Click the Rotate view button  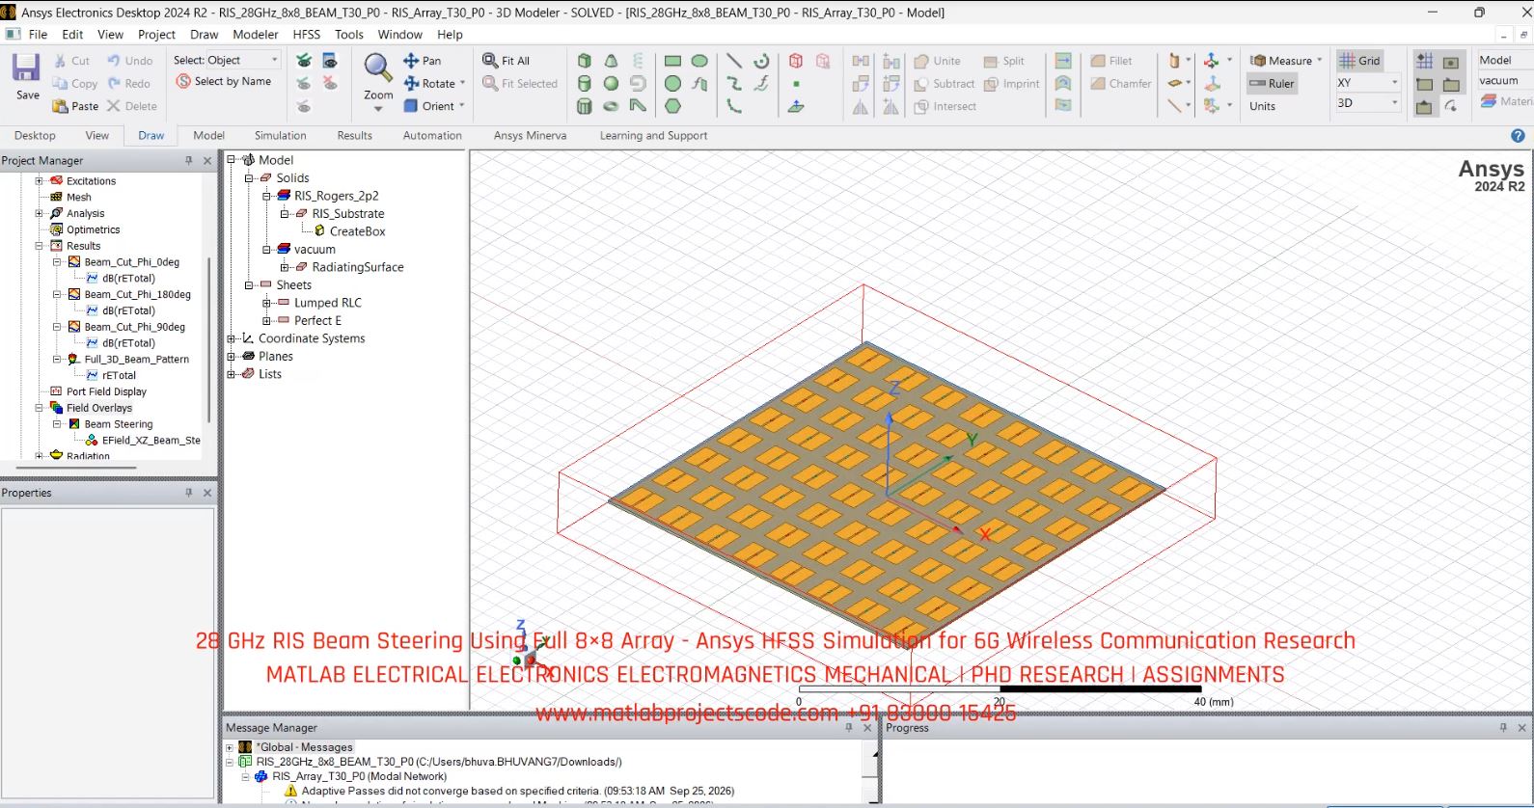434,83
